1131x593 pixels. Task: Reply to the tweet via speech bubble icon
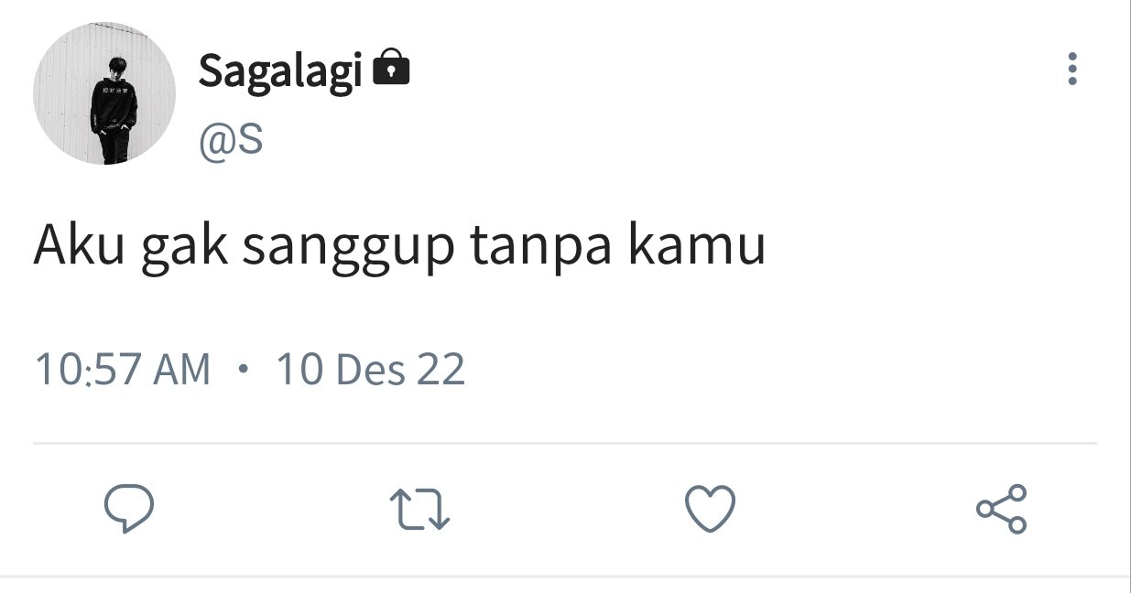tap(128, 509)
